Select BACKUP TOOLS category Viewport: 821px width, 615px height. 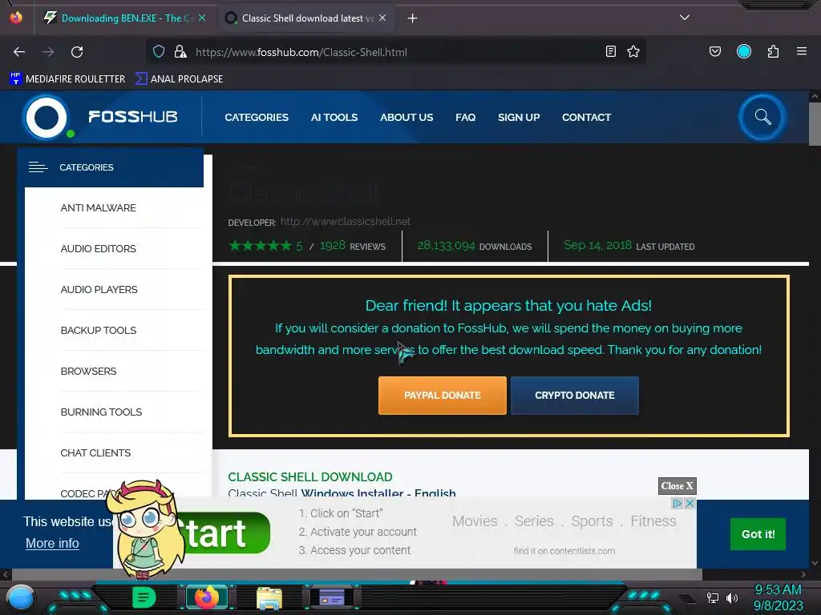pyautogui.click(x=99, y=331)
